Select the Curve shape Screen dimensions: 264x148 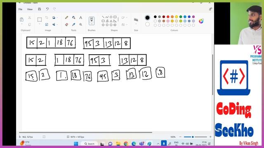(x=107, y=17)
